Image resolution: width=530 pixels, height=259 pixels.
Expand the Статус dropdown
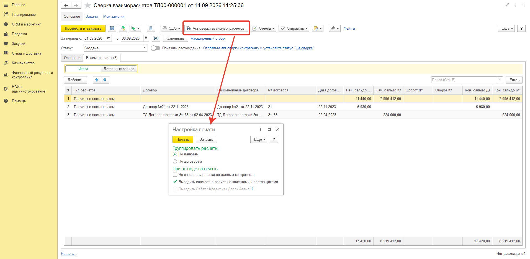145,48
